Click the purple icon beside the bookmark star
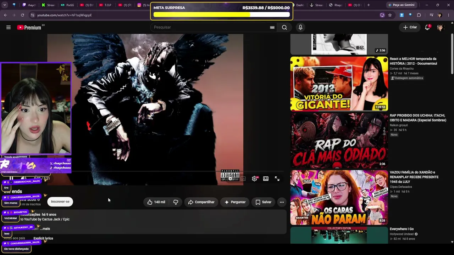Screen dimensions: 454x255 (382, 15)
